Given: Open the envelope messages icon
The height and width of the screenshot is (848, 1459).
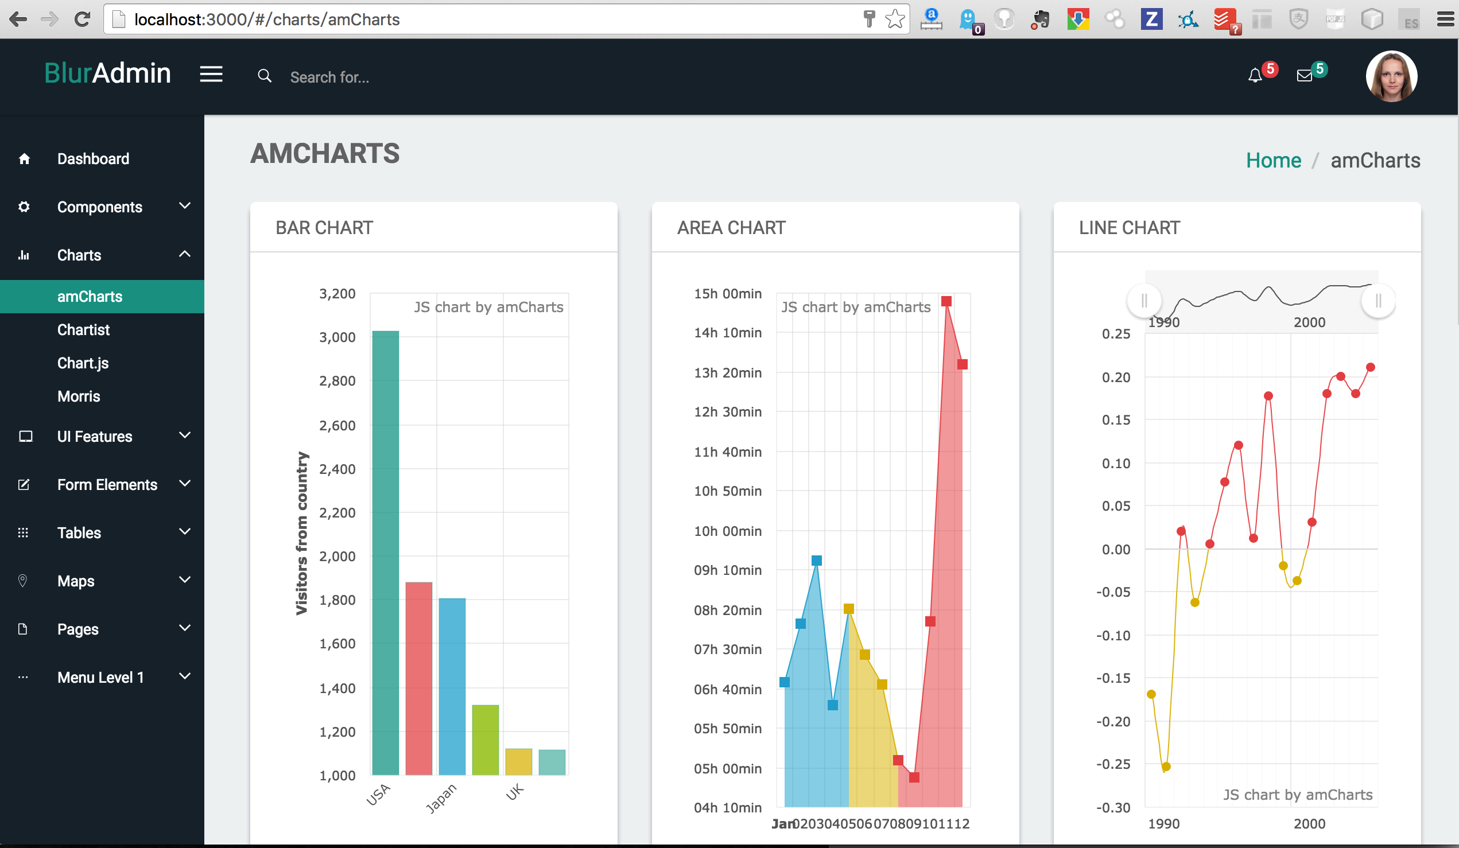Looking at the screenshot, I should pos(1304,76).
